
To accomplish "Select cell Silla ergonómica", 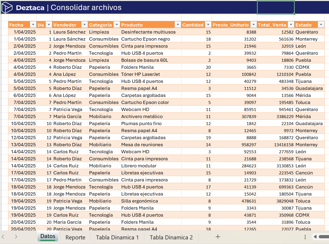I will pyautogui.click(x=151, y=201).
